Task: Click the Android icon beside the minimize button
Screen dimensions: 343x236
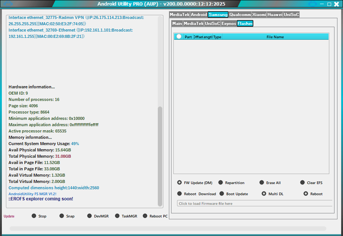Action: [x=312, y=4]
